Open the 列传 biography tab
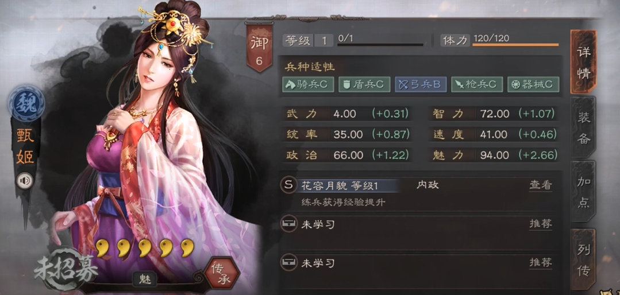The width and height of the screenshot is (620, 295). [584, 259]
